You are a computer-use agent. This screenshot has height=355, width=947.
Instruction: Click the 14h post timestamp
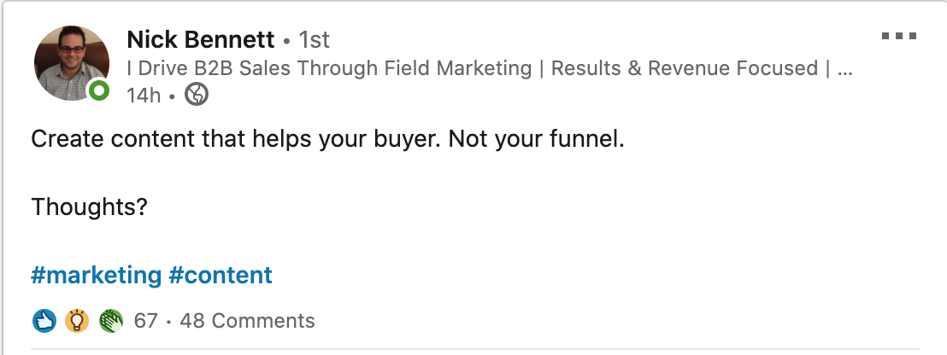pos(143,96)
